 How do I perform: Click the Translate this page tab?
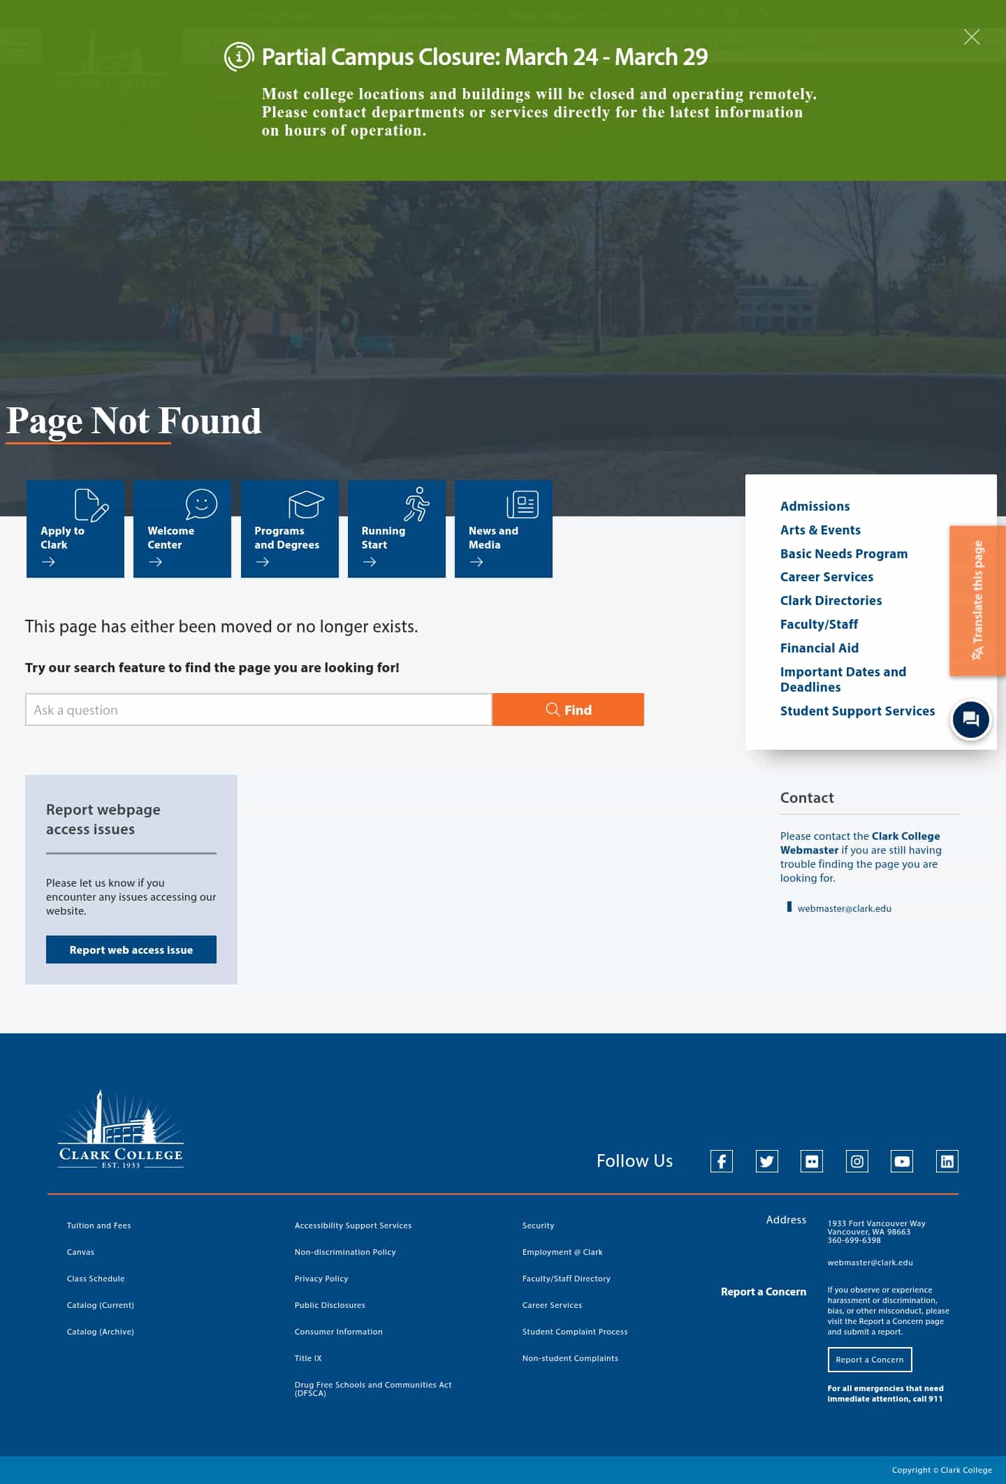pos(977,601)
